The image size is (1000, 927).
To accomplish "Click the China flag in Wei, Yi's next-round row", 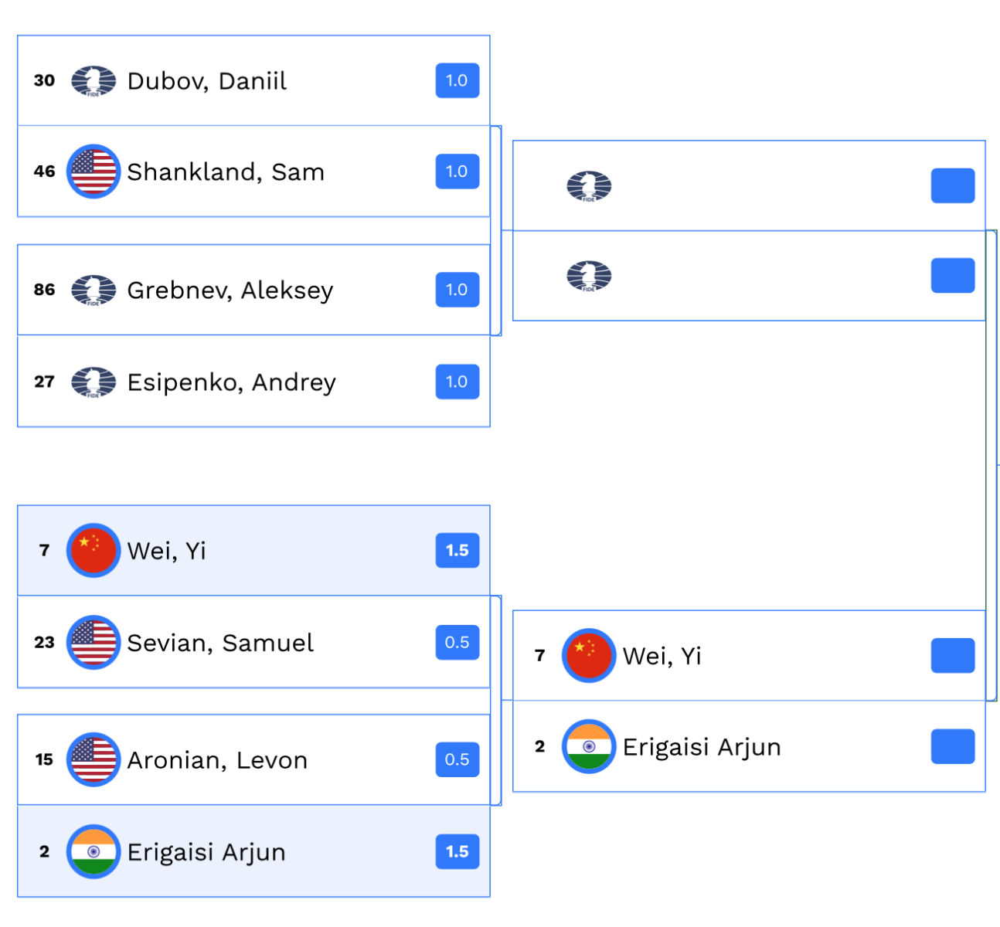I will pyautogui.click(x=589, y=656).
